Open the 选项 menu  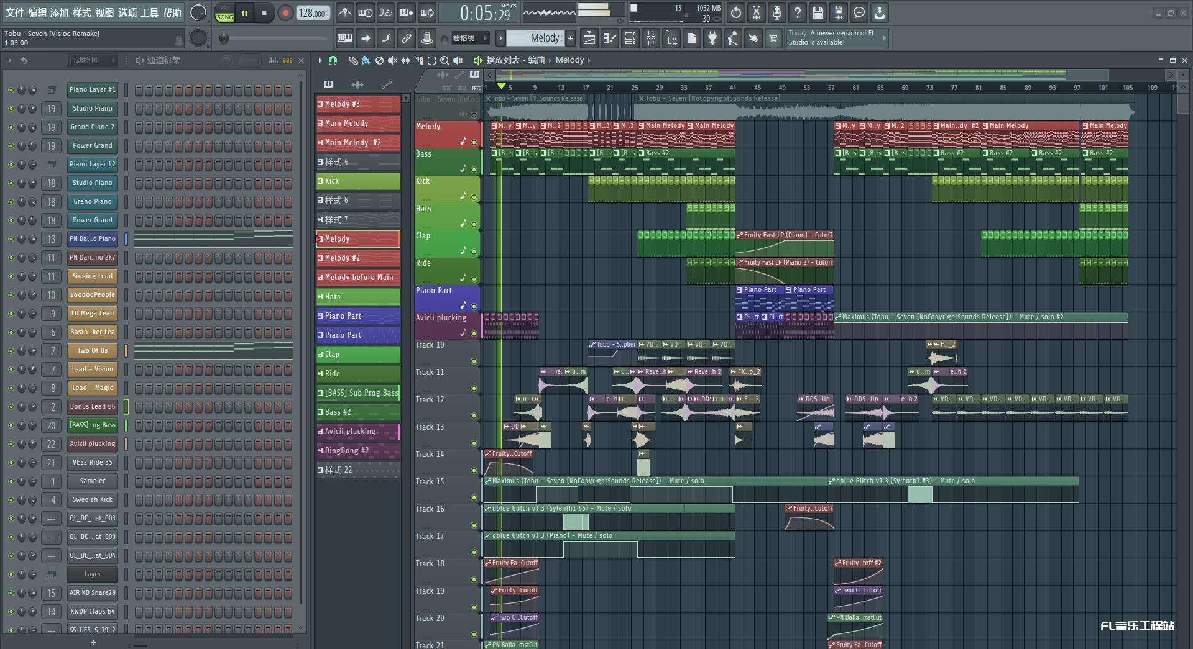click(127, 12)
